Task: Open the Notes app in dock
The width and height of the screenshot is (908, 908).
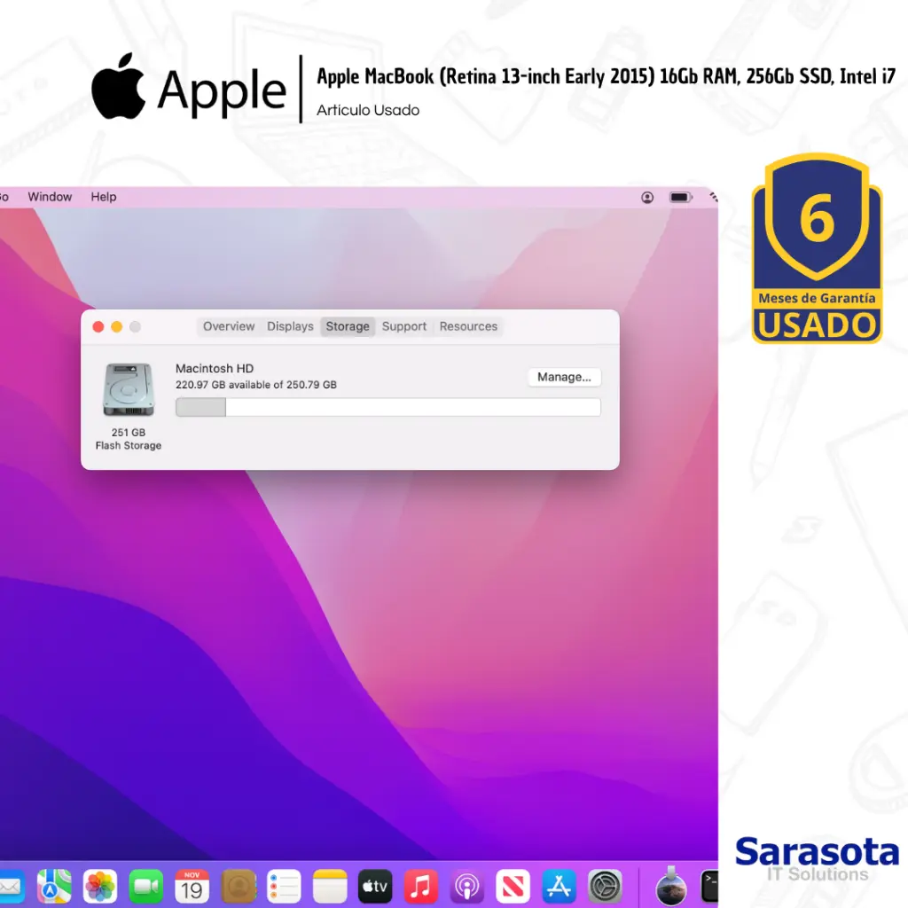Action: tap(330, 886)
